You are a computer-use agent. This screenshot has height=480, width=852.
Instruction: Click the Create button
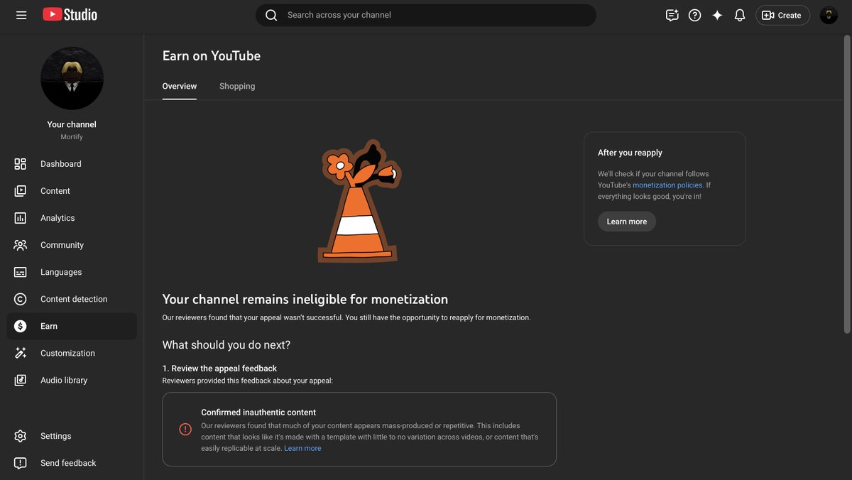point(782,15)
